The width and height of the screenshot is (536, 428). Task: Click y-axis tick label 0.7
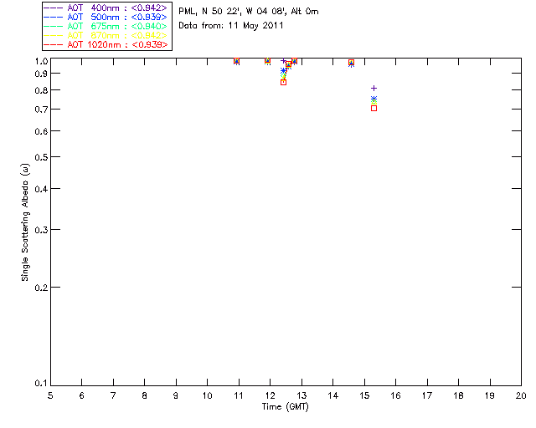pyautogui.click(x=41, y=110)
